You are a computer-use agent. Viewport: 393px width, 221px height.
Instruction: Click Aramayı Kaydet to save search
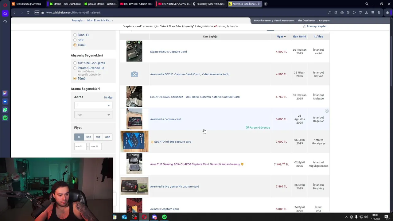coord(314,26)
